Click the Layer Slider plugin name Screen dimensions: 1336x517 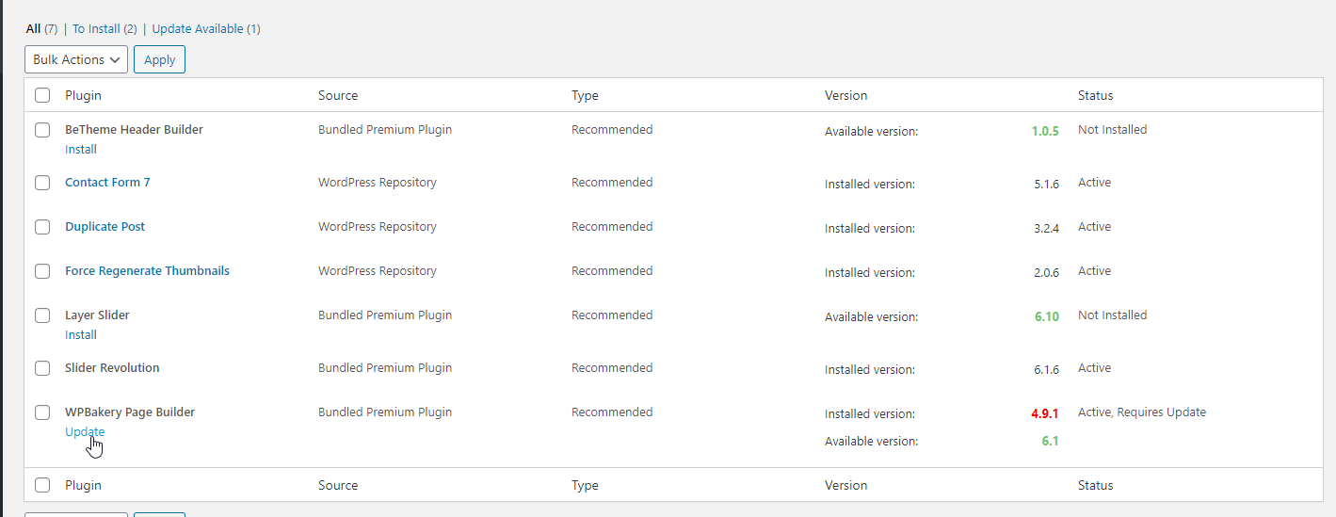coord(97,315)
